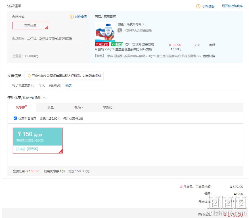Click 有效期至2021-03-26 on coupon
Viewport: 249px width, 218px height.
click(30, 140)
